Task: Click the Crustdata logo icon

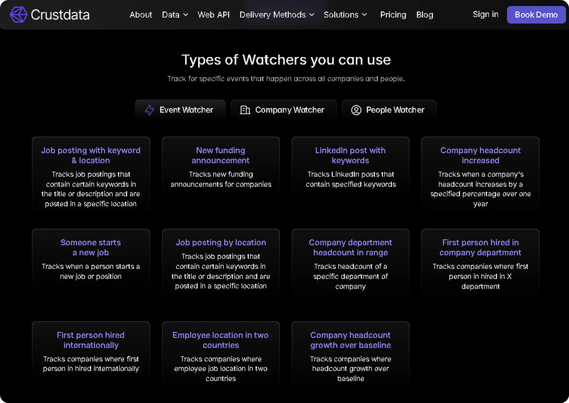Action: click(18, 15)
